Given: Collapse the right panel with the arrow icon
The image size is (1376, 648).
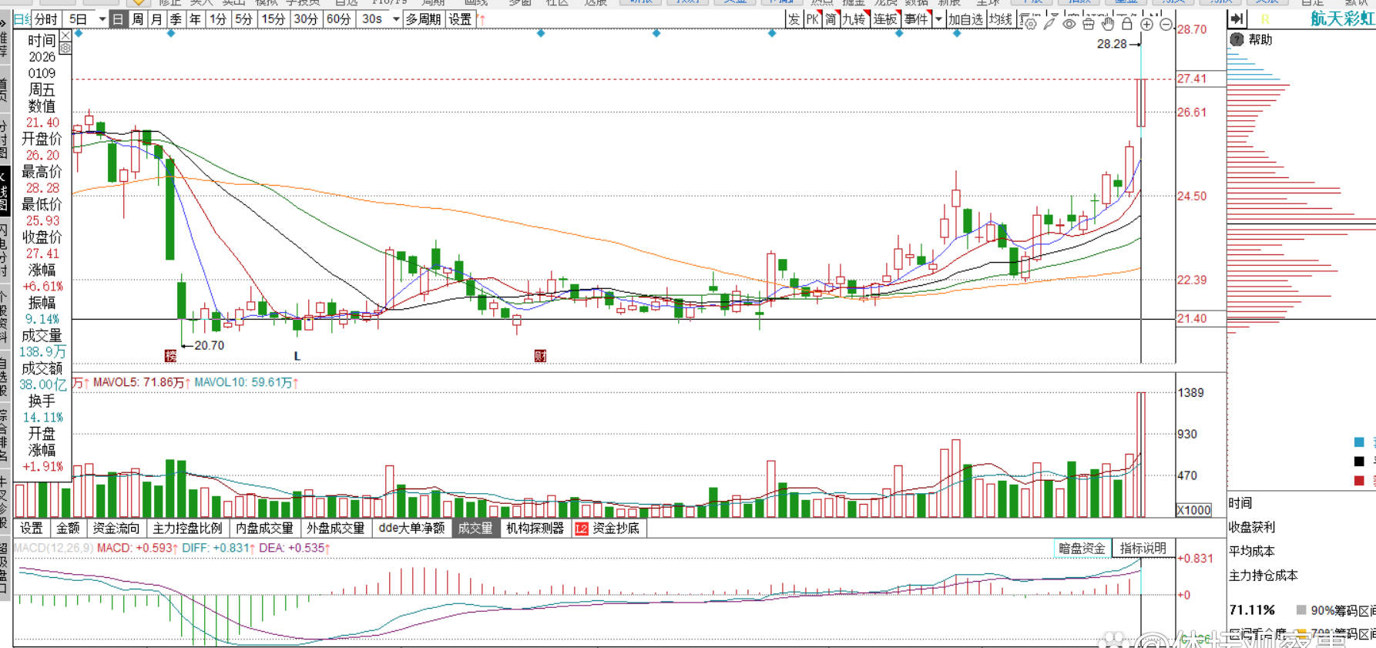Looking at the screenshot, I should (1237, 19).
